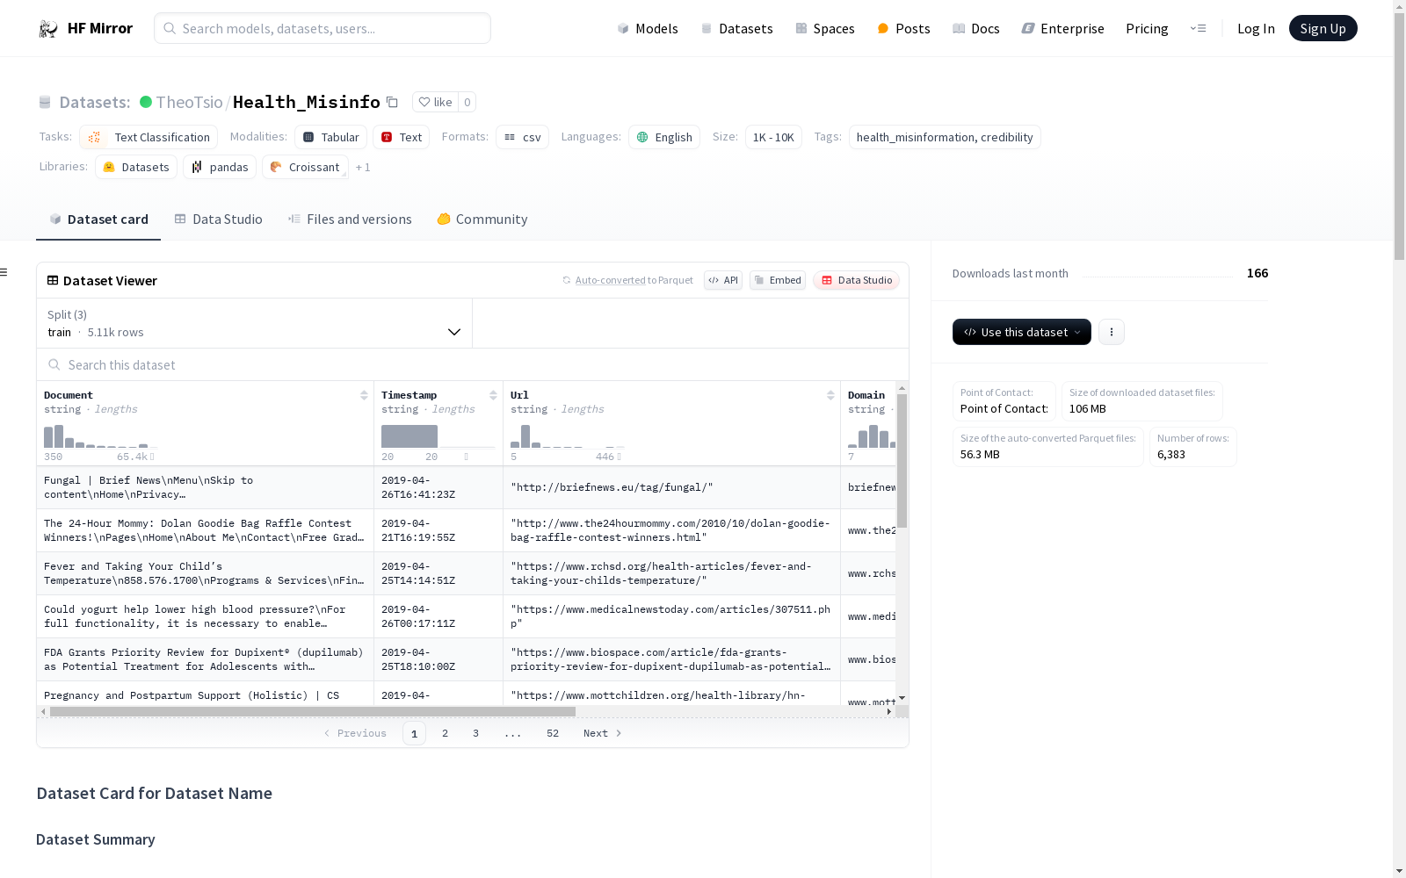The height and width of the screenshot is (878, 1406).
Task: Go to Datasets in the navigation
Action: 736,28
